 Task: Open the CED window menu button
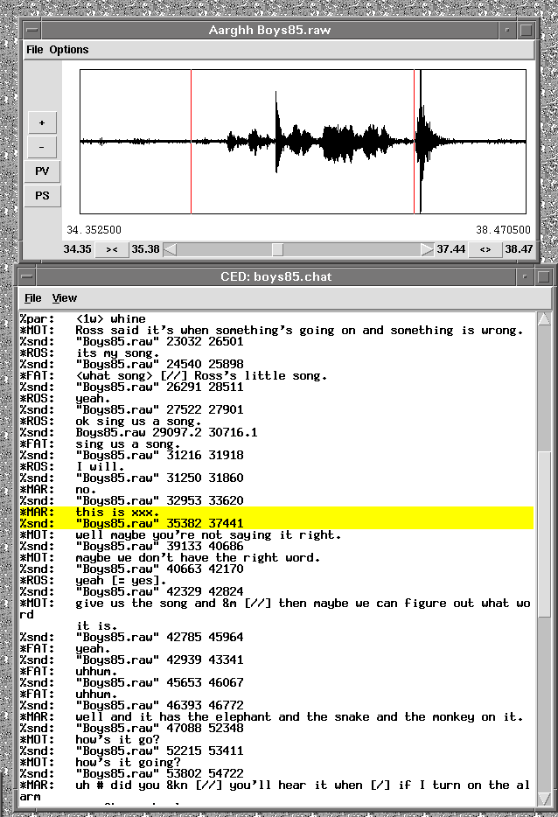click(28, 277)
